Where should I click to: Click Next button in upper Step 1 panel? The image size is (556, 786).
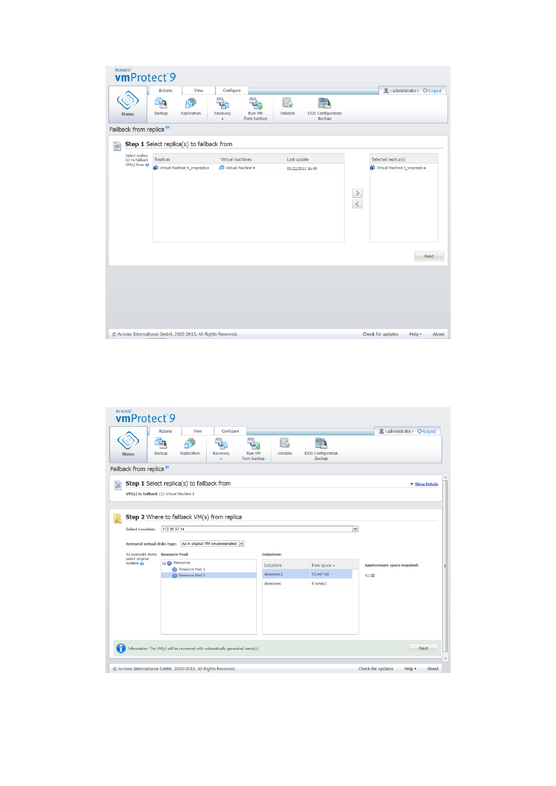coord(429,256)
